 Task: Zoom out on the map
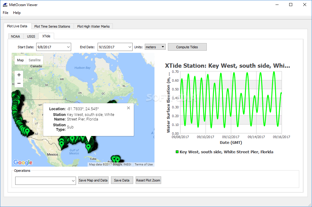click(x=19, y=83)
